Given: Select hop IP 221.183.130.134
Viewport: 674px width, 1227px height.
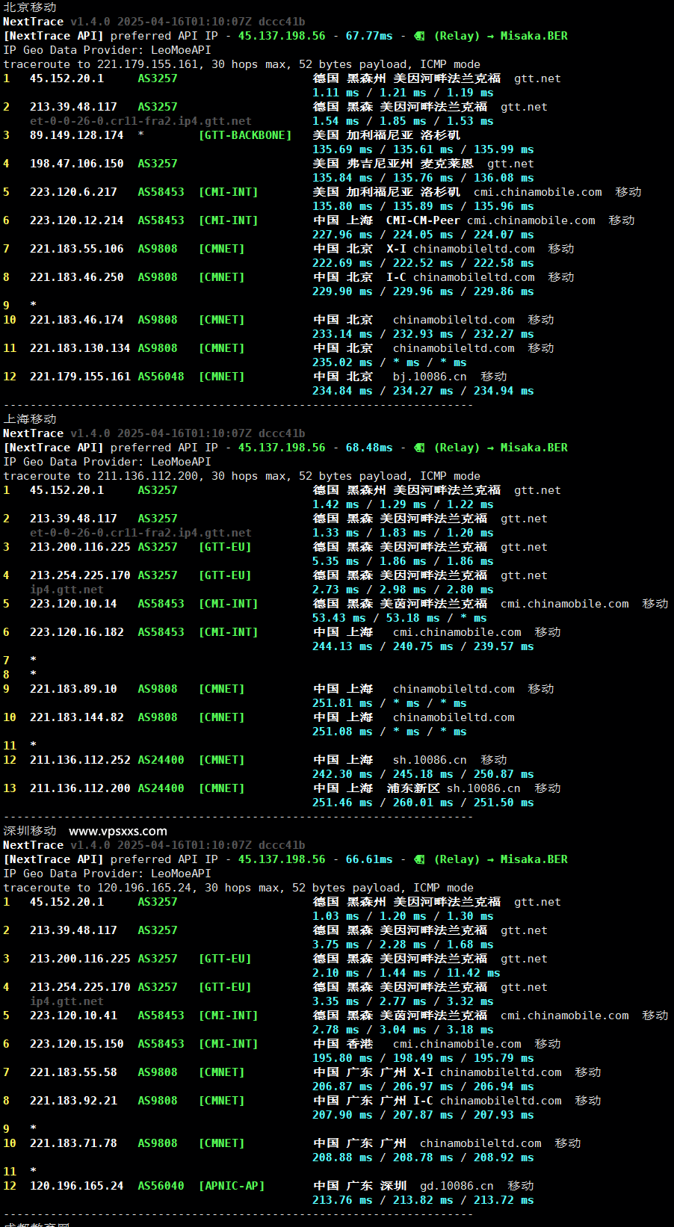Looking at the screenshot, I should [80, 348].
